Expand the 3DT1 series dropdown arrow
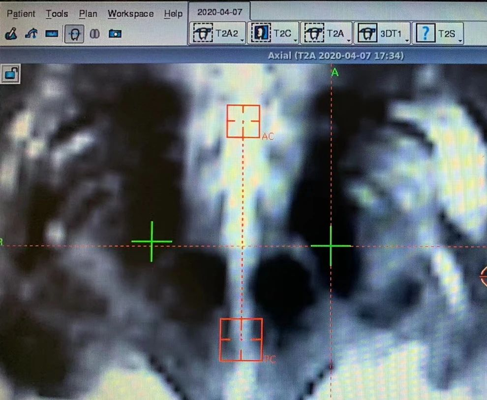The width and height of the screenshot is (487, 400). (406, 41)
